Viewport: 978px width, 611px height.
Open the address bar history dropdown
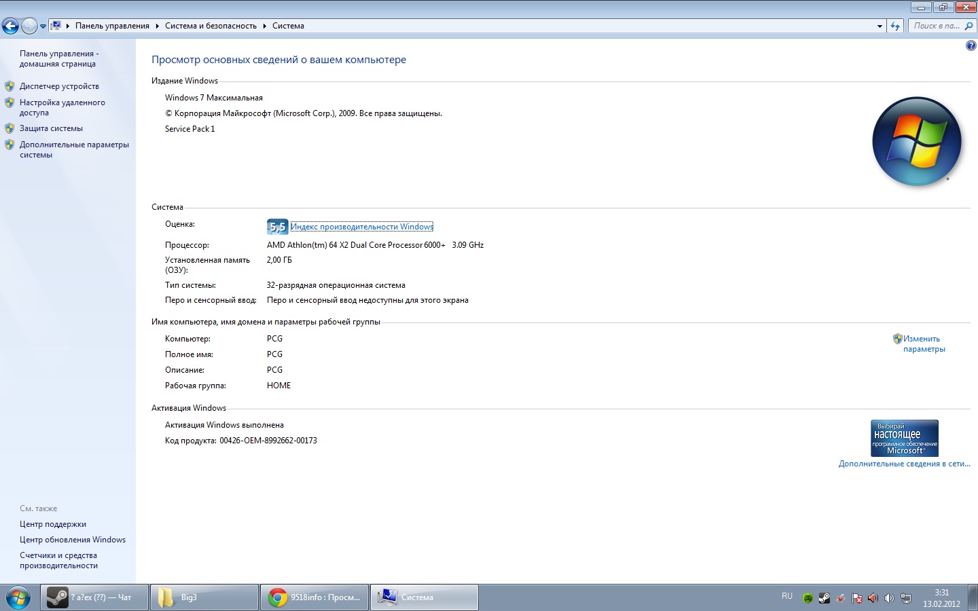pos(880,26)
